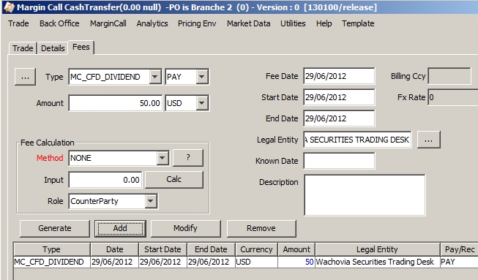Expand the USD currency dropdown
This screenshot has height=280, width=478.
202,103
